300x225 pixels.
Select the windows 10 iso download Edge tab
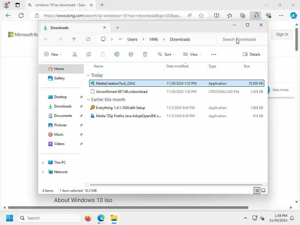coord(60,5)
